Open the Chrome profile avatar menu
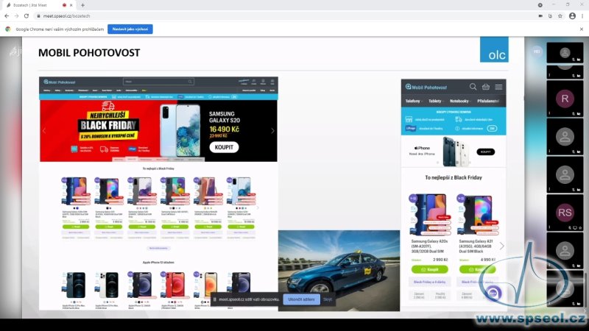The width and height of the screenshot is (589, 331). pyautogui.click(x=572, y=16)
